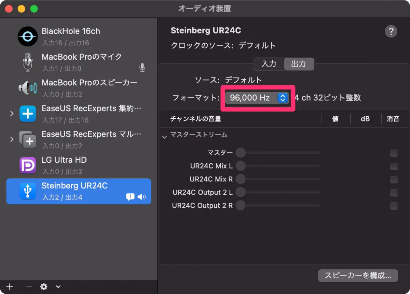Click the スピーカーを構成 button
410x294 pixels.
[358, 276]
